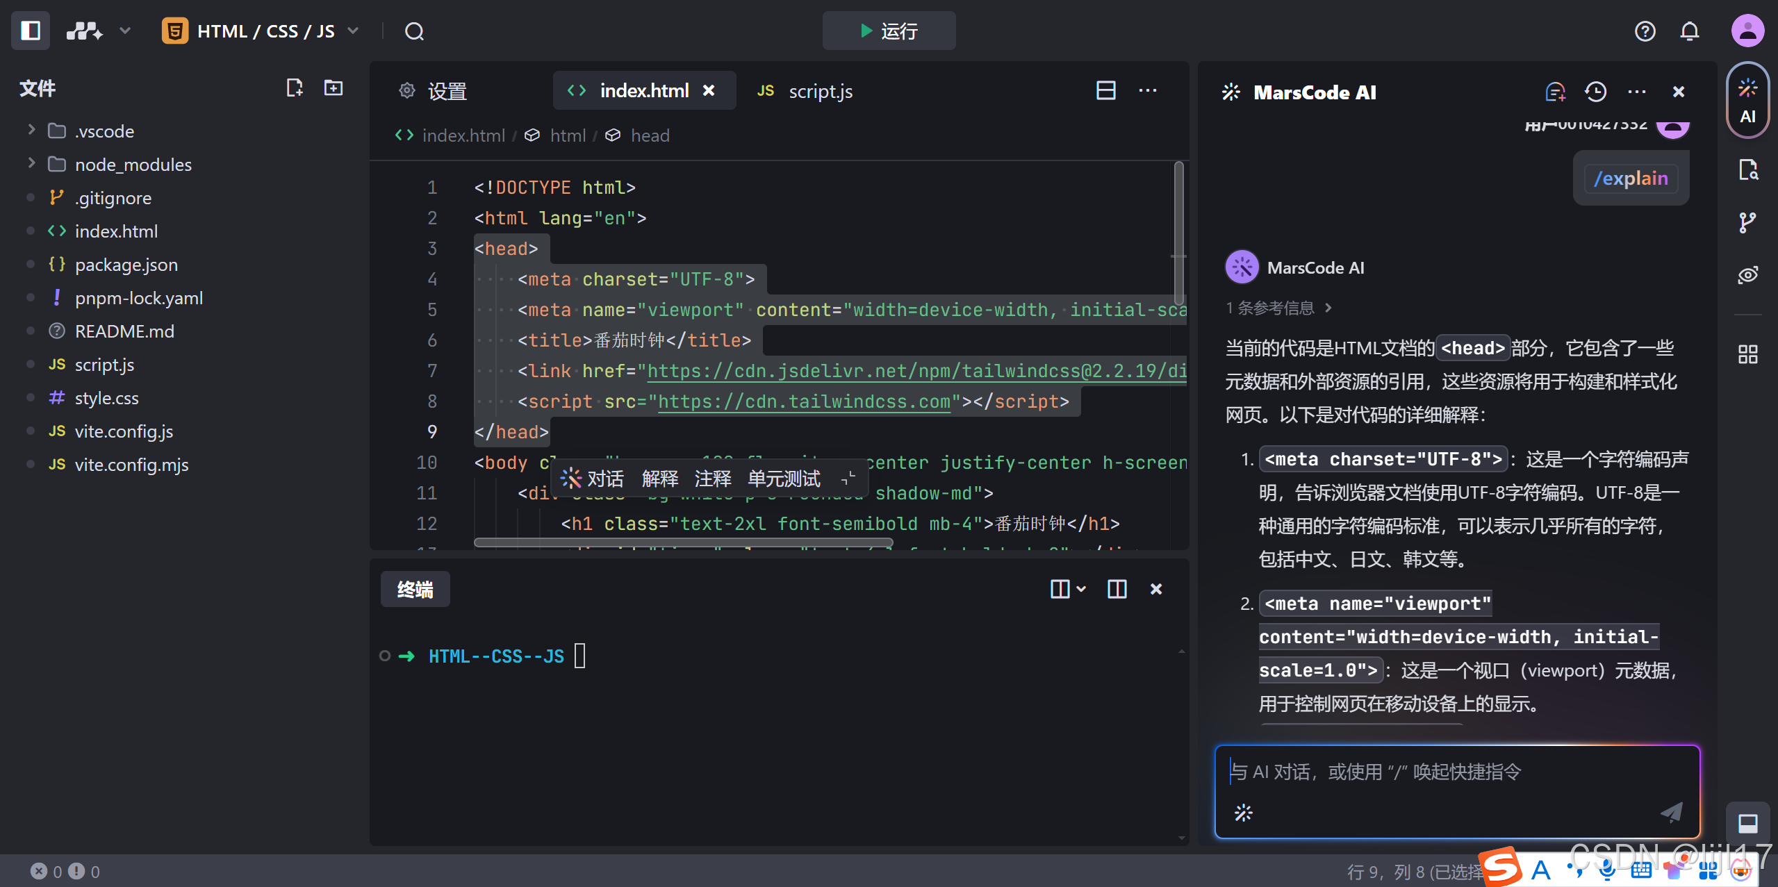Click the editor's horizontal scrollbar
This screenshot has width=1778, height=887.
(682, 542)
